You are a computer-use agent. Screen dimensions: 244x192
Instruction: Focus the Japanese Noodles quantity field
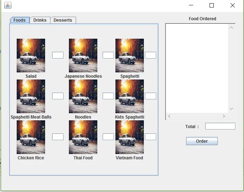(108, 55)
